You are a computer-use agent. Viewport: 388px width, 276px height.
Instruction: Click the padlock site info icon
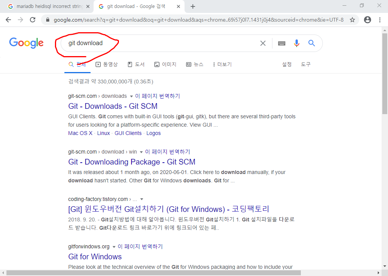[x=48, y=20]
